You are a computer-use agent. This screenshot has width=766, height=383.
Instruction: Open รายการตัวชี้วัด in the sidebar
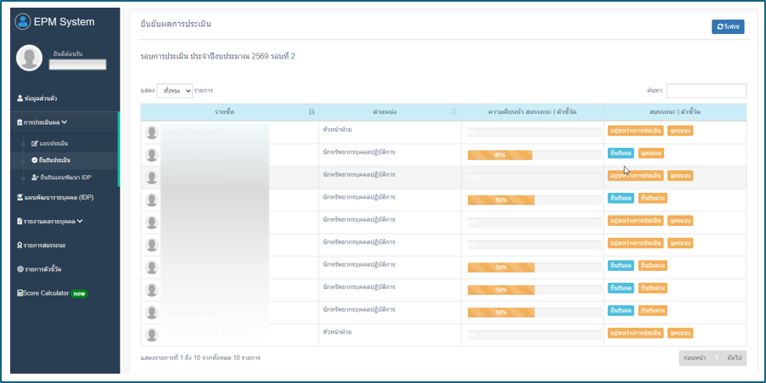(39, 268)
